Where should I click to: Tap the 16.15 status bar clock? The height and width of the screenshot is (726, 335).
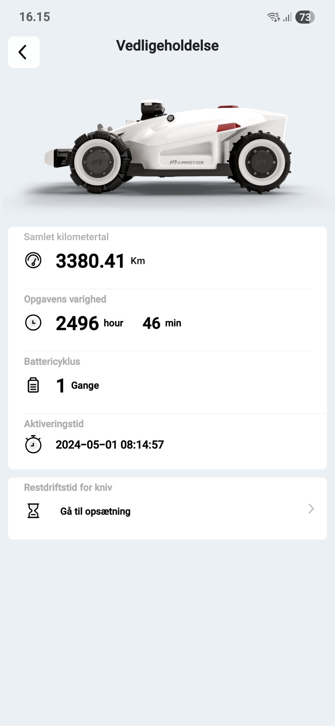coord(35,17)
